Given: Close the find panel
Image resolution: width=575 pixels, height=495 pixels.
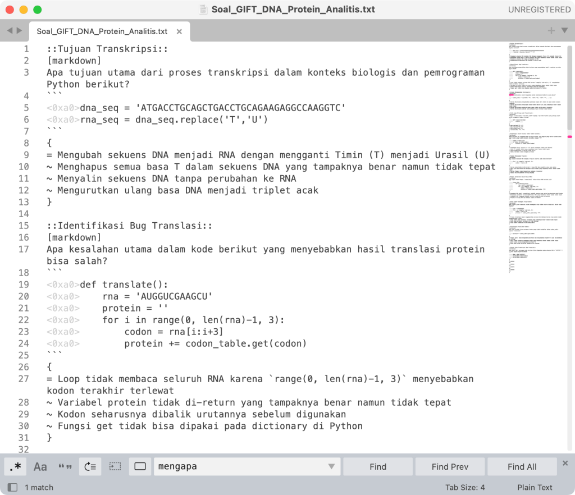Looking at the screenshot, I should [x=565, y=463].
